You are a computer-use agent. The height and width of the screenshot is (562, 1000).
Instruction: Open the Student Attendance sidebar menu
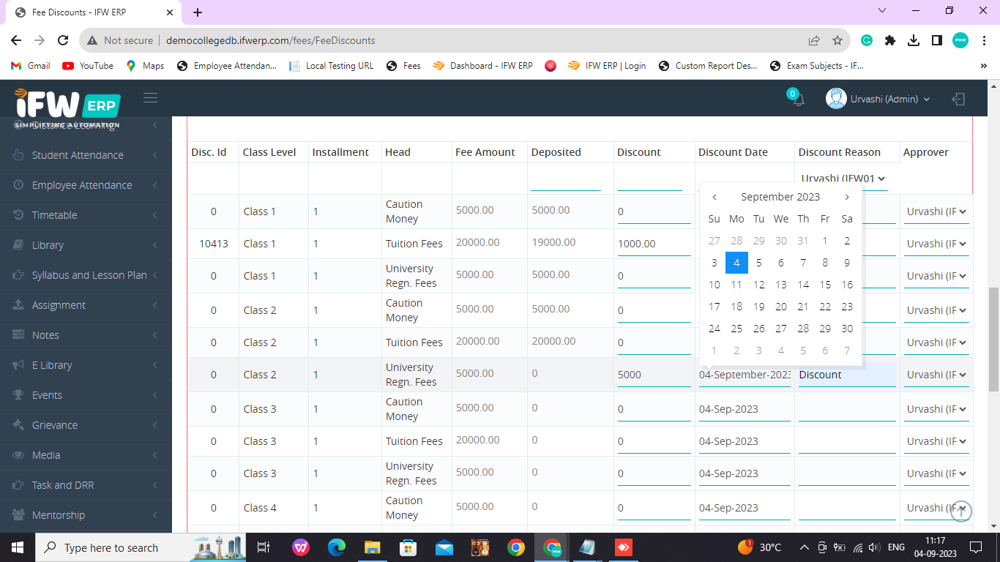tap(86, 155)
